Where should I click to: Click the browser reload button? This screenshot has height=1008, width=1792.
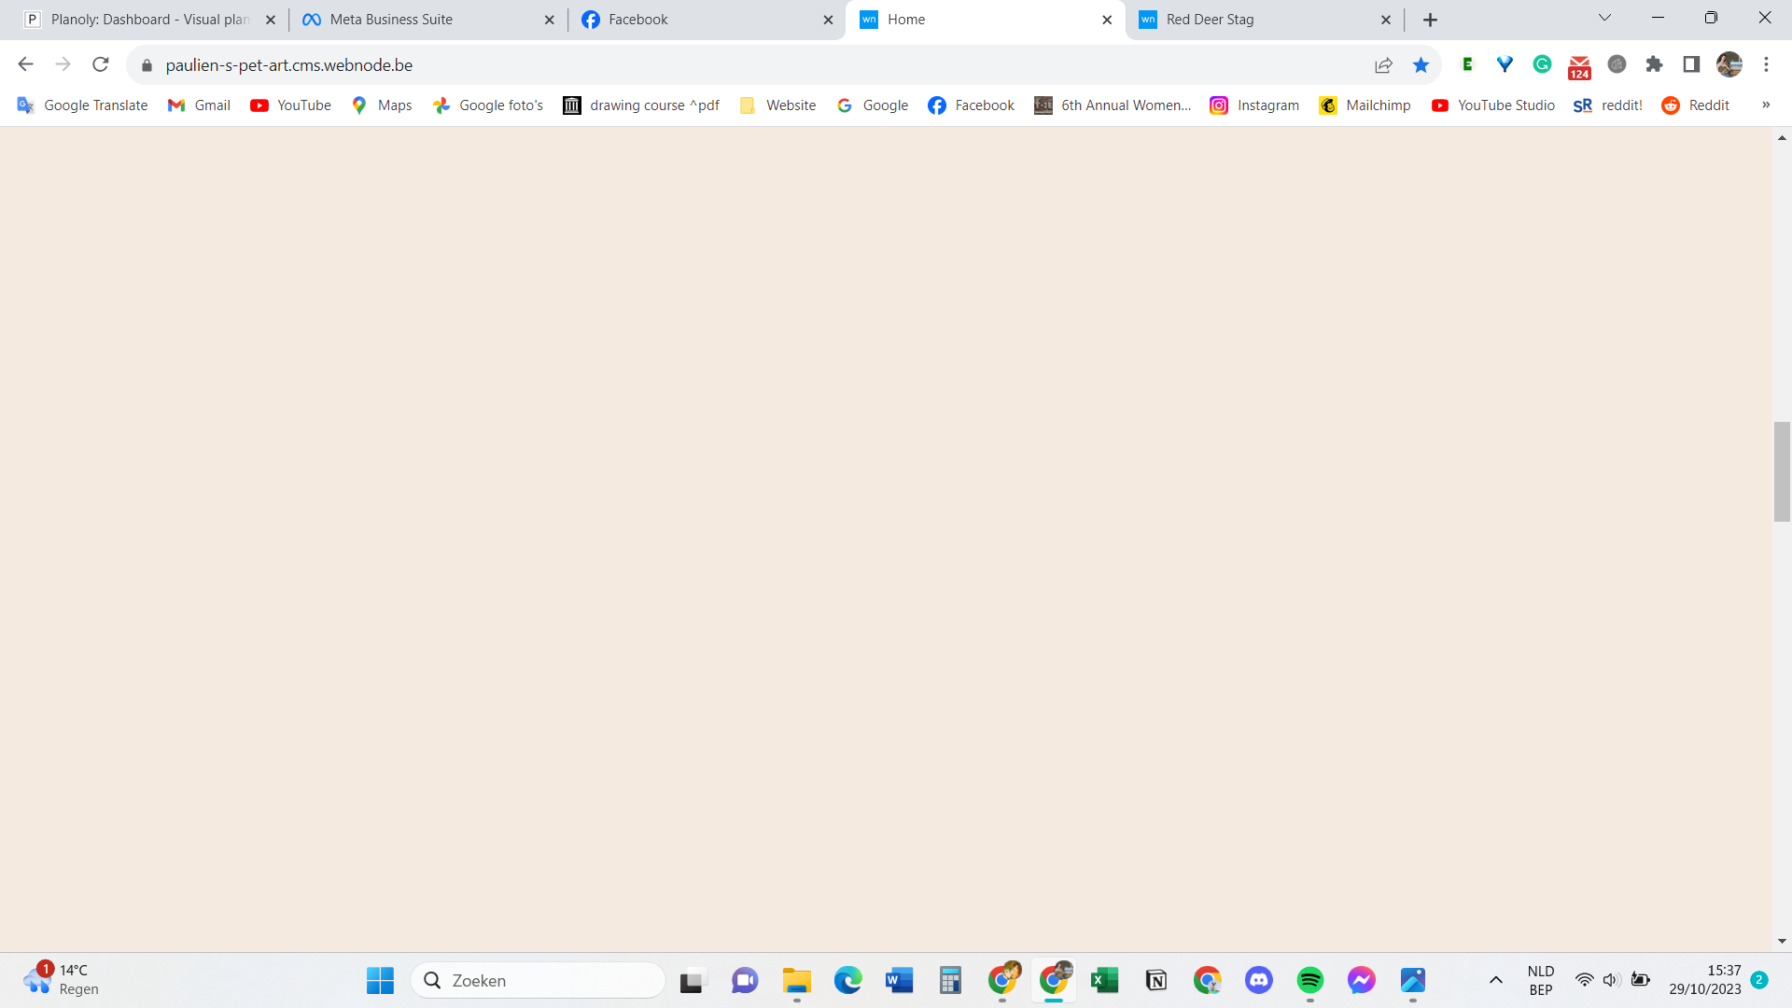coord(101,64)
